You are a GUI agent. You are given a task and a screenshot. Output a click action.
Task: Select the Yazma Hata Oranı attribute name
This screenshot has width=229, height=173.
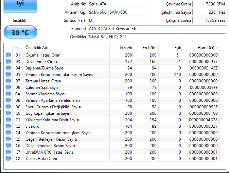tap(41, 159)
